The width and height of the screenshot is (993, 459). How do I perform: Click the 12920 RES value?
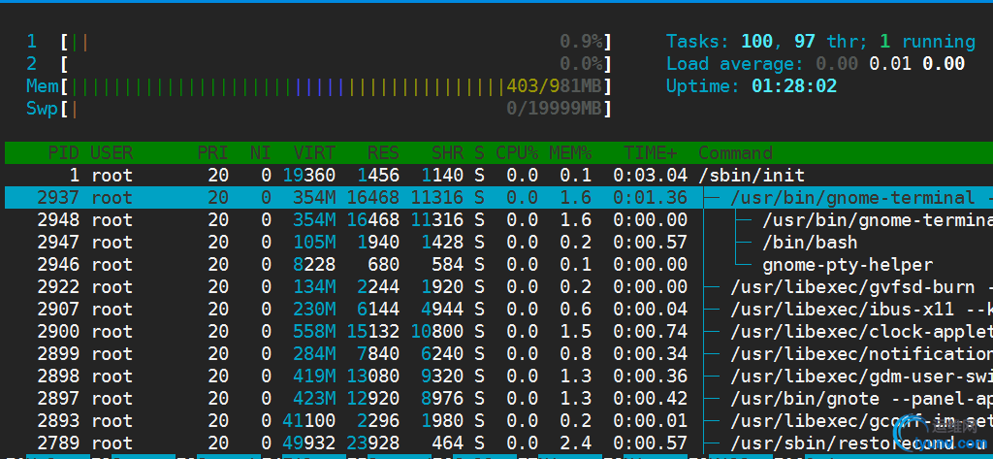click(x=372, y=399)
